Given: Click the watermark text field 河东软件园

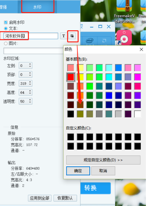Looking at the screenshot, I should coord(31,36).
